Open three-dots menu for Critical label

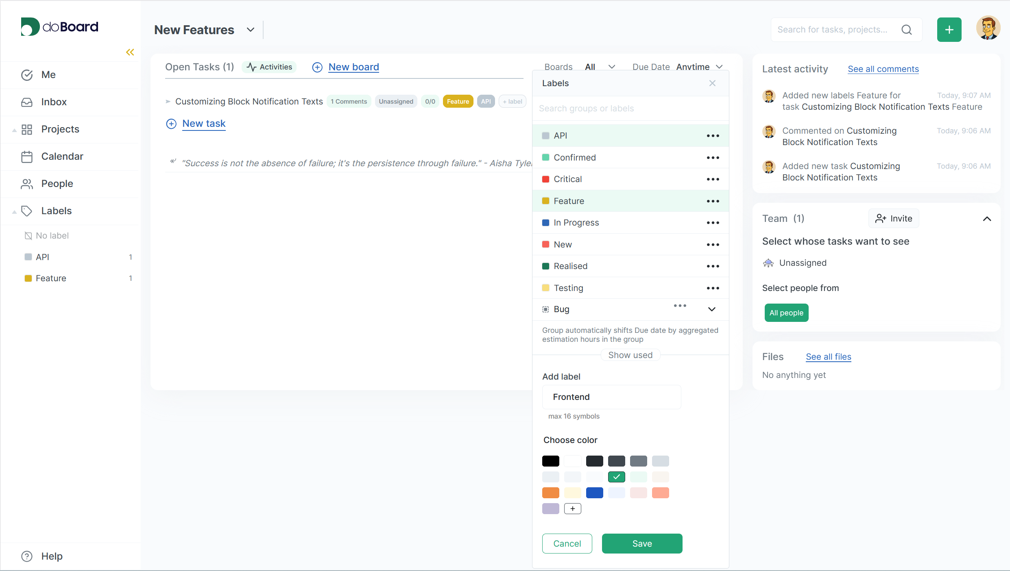713,179
